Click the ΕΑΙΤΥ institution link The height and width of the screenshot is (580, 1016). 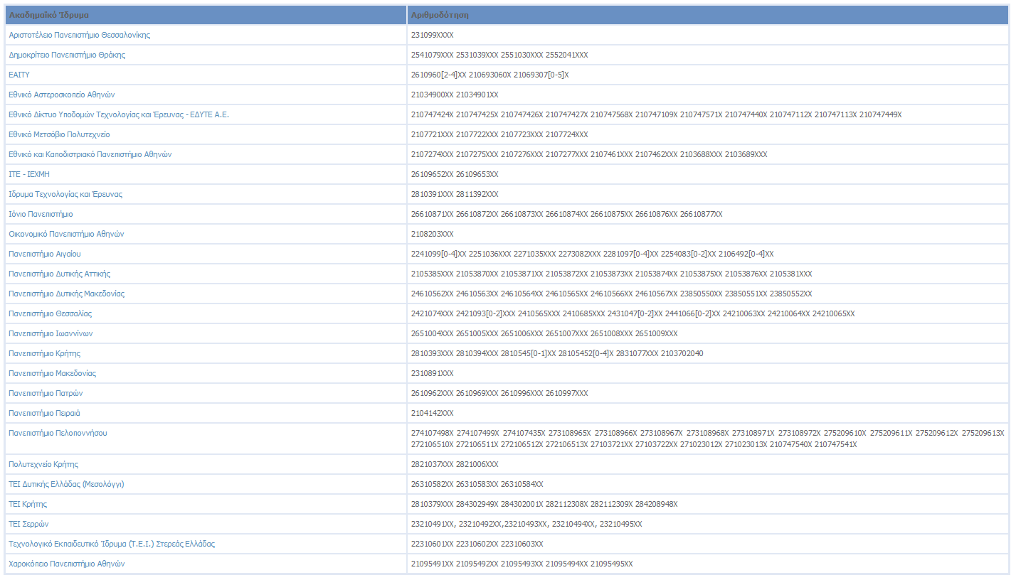pyautogui.click(x=19, y=75)
